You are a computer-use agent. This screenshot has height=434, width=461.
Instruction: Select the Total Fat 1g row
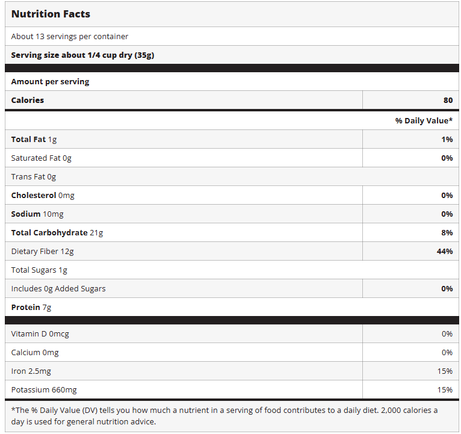pyautogui.click(x=34, y=139)
